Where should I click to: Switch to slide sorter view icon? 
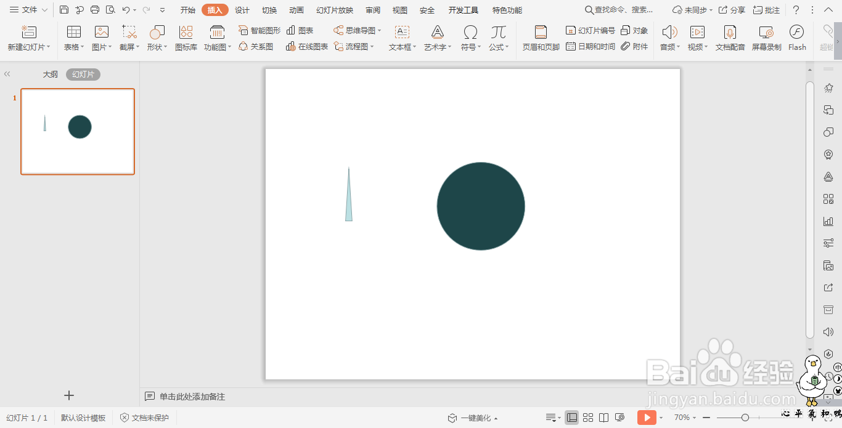click(588, 418)
